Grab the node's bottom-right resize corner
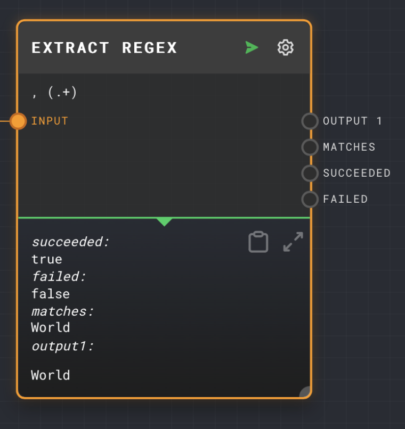This screenshot has height=429, width=405. pos(305,392)
